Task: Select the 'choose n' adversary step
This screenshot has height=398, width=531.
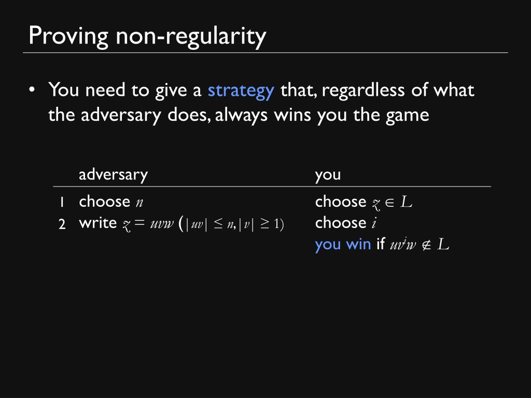Action: click(111, 202)
